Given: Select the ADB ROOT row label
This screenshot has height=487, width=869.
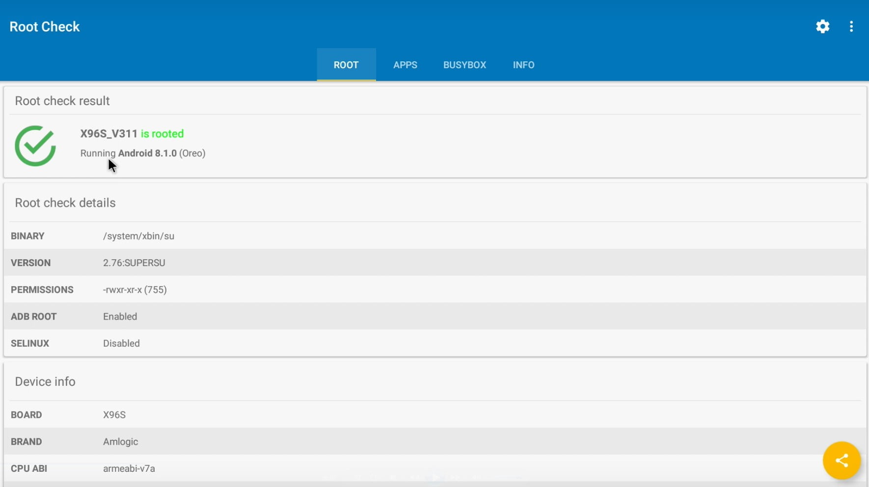Looking at the screenshot, I should pyautogui.click(x=34, y=317).
